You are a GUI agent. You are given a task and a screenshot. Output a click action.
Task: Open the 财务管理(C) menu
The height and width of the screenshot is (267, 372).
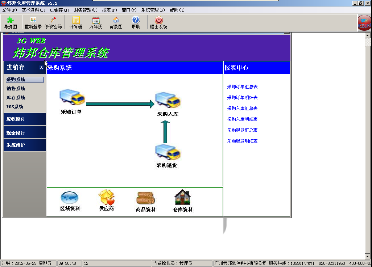coord(86,10)
